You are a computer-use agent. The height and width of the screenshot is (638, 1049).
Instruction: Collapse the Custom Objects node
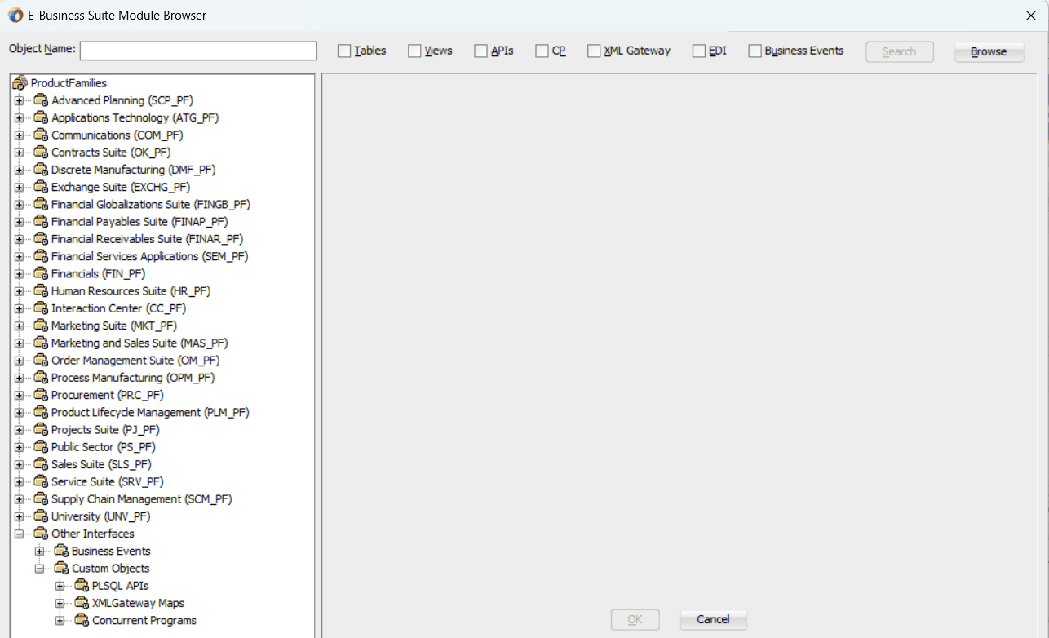click(39, 569)
